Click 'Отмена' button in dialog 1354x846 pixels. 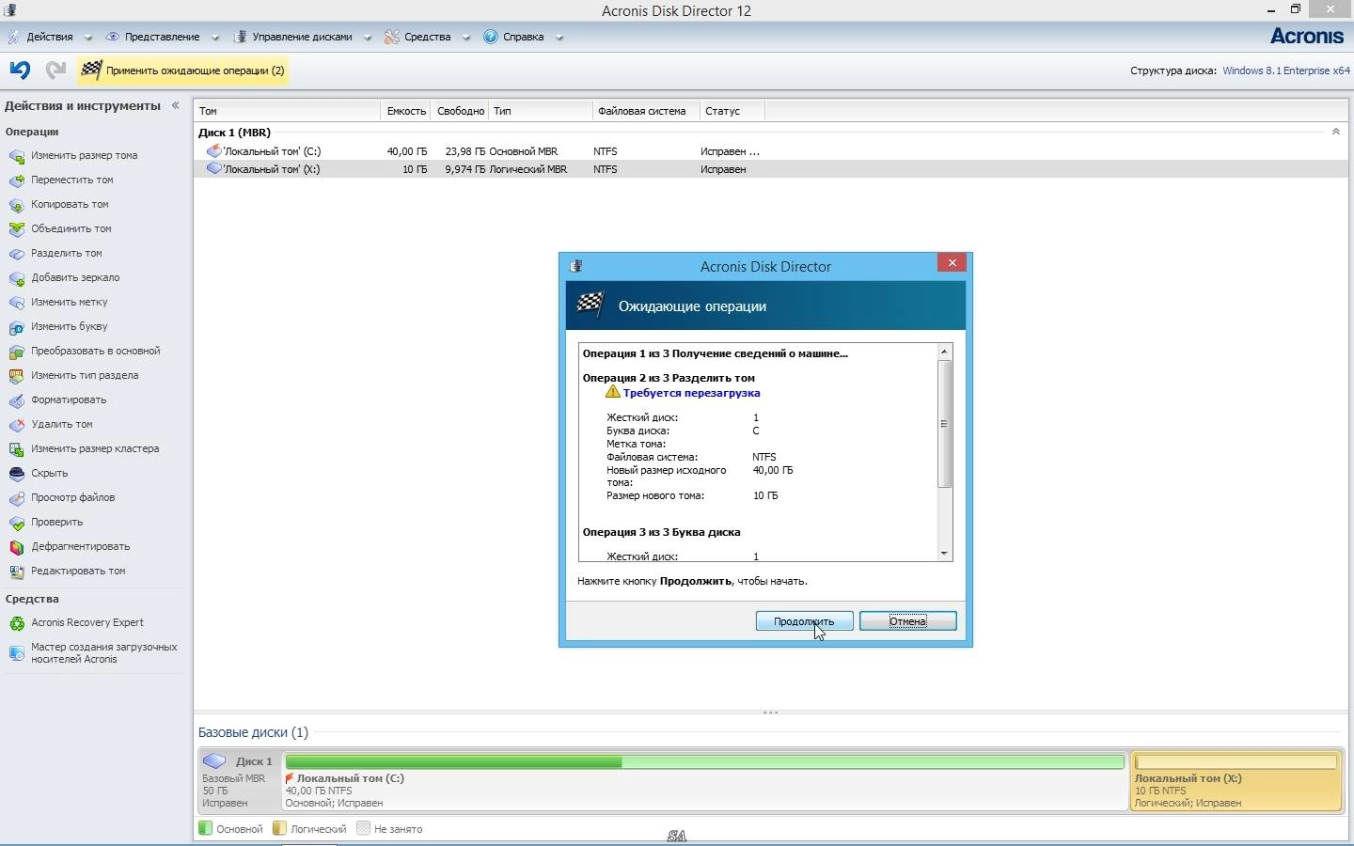[907, 621]
